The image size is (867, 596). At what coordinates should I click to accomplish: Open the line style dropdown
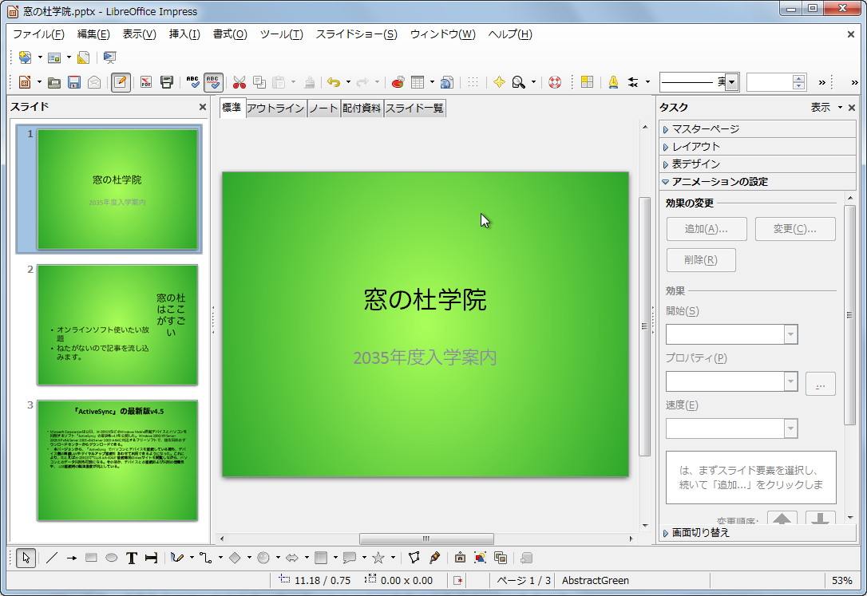click(731, 82)
